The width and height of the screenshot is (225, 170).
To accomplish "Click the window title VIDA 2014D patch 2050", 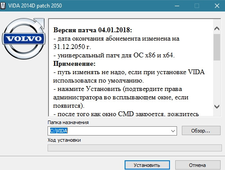I will (x=35, y=6).
